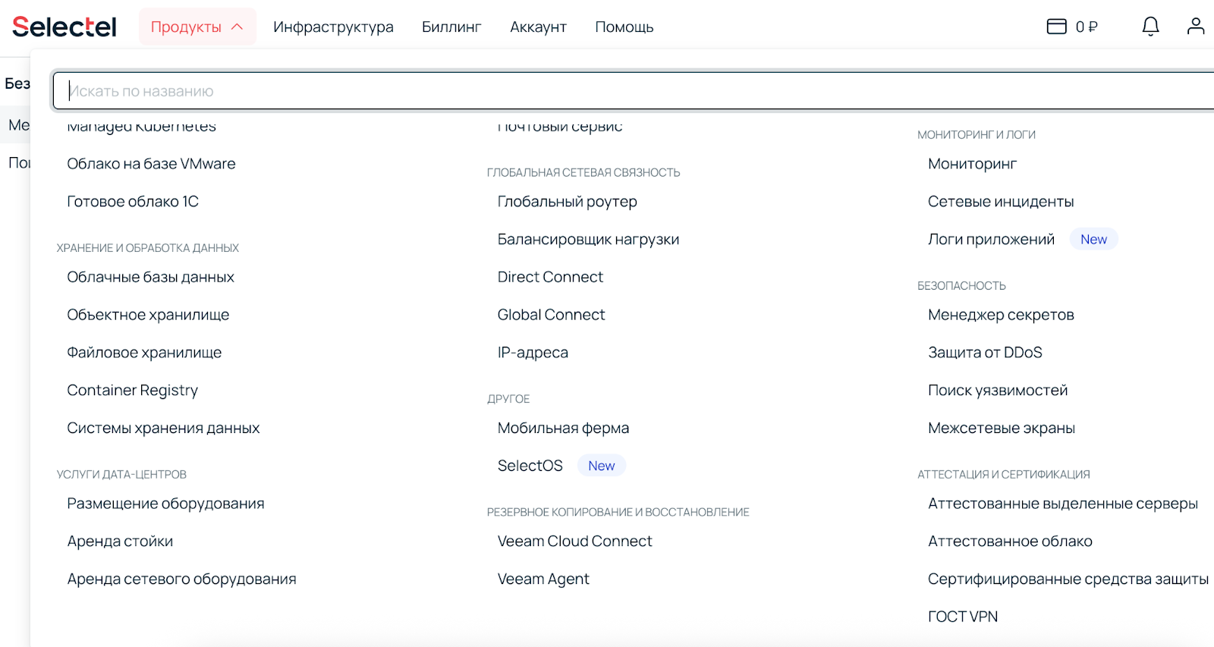Collapse the Продукты dropdown menu

click(x=197, y=27)
